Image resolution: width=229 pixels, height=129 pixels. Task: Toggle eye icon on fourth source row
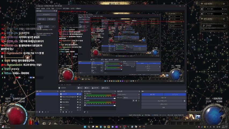pos(78,102)
